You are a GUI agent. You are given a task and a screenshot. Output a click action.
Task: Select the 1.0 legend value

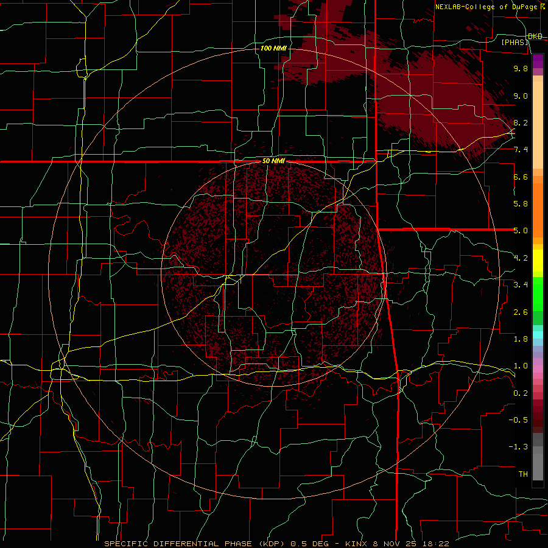(521, 366)
